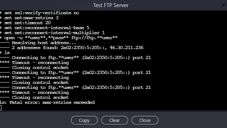Click the net:timeout 20 command line
This screenshot has height=128, width=227.
(25, 23)
